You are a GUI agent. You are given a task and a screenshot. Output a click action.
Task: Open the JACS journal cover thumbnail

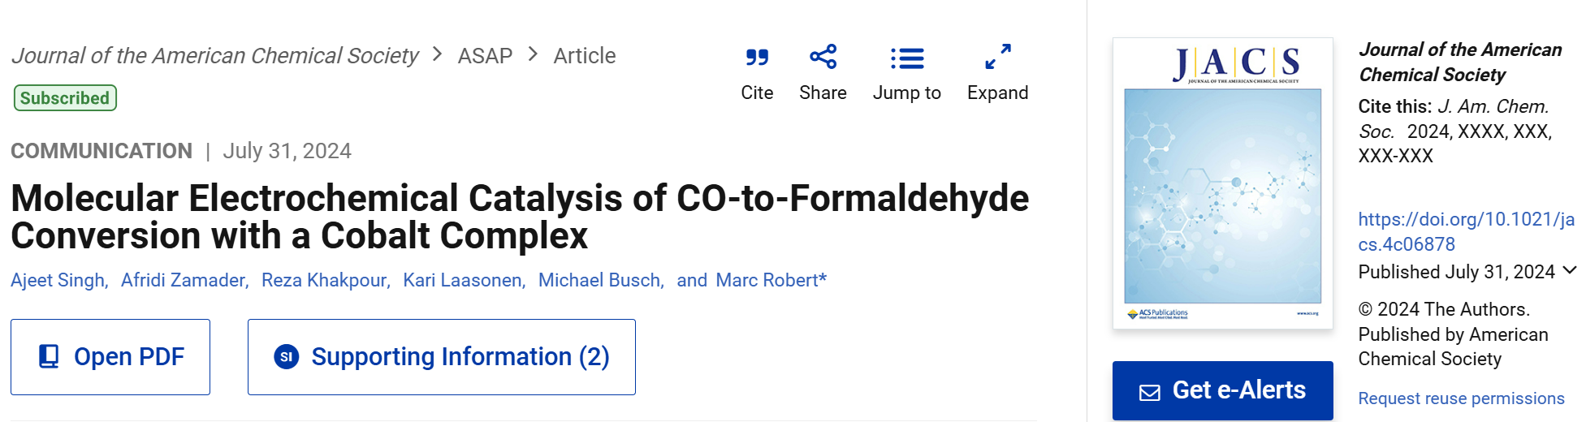coord(1223,183)
